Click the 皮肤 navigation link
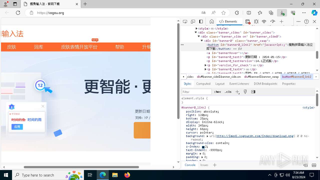The width and height of the screenshot is (320, 180). click(x=11, y=47)
